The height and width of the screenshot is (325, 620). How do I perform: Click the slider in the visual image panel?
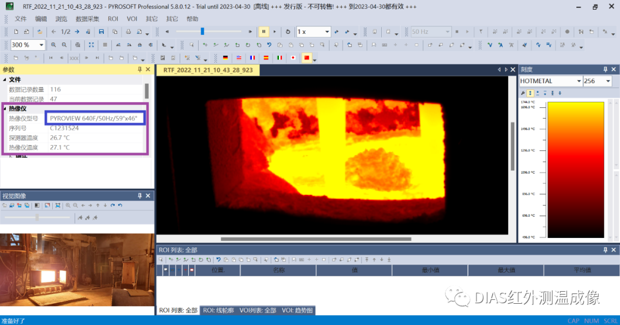click(x=37, y=217)
